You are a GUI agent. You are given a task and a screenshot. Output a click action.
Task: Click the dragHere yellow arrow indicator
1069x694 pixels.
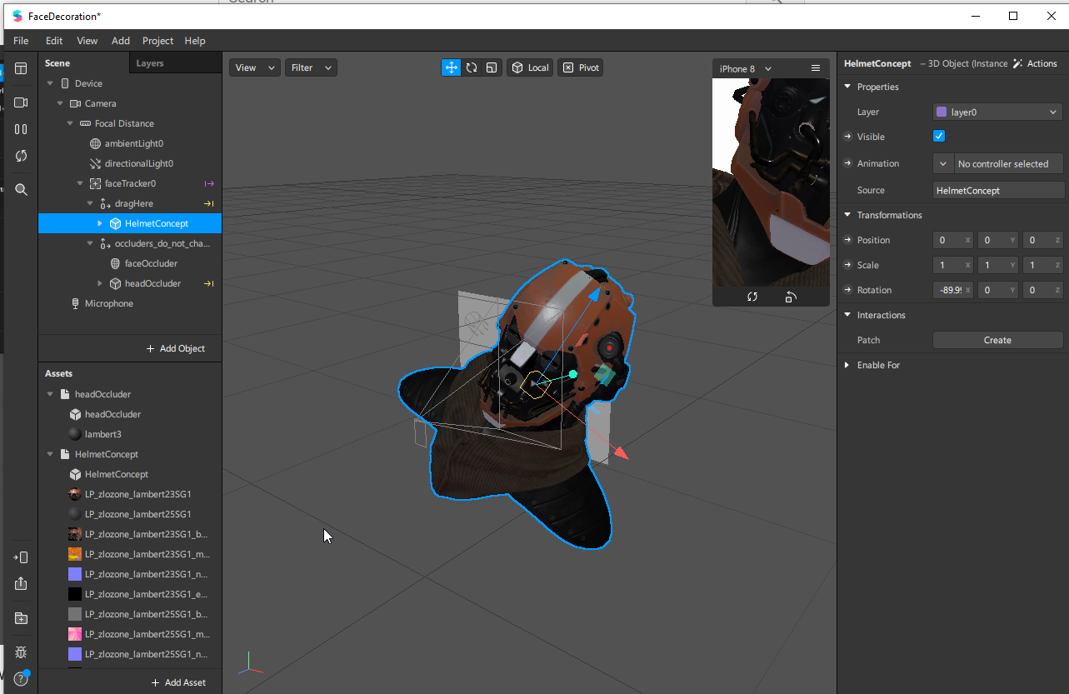coord(209,203)
